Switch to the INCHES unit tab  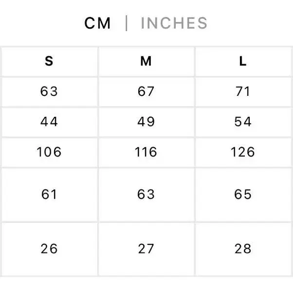tap(174, 23)
